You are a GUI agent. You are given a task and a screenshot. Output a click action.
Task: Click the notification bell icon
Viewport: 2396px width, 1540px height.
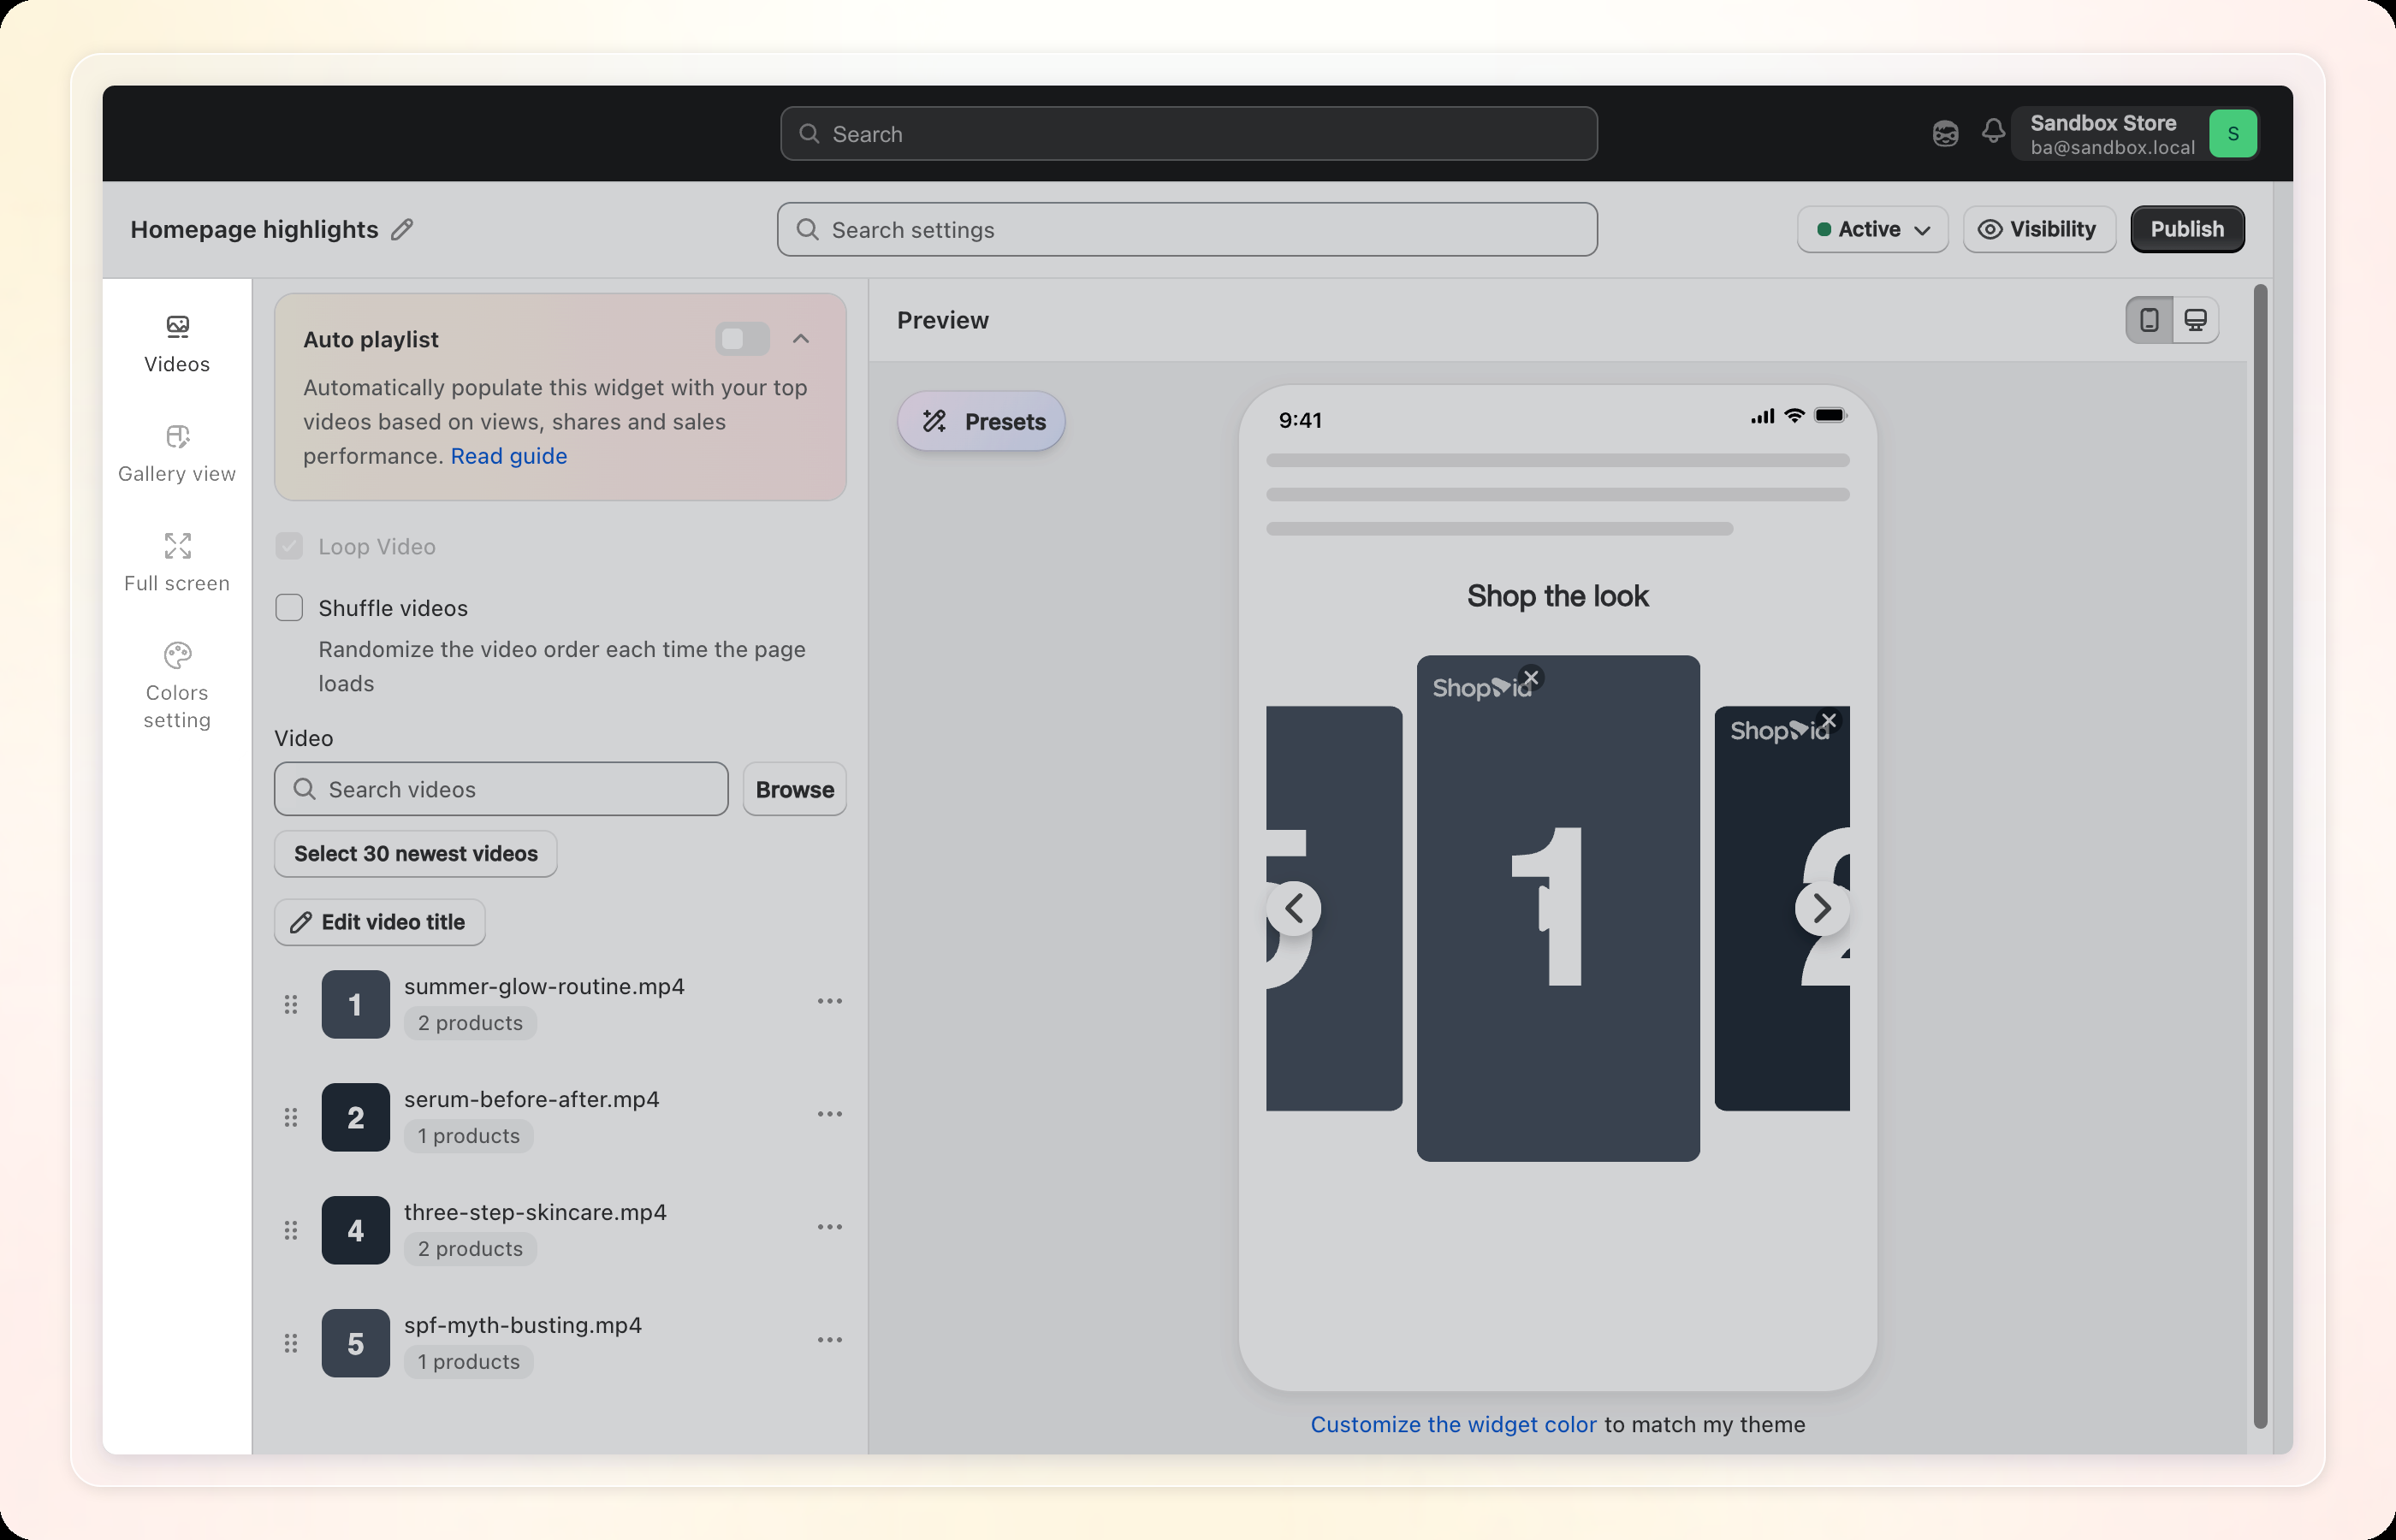[1993, 132]
